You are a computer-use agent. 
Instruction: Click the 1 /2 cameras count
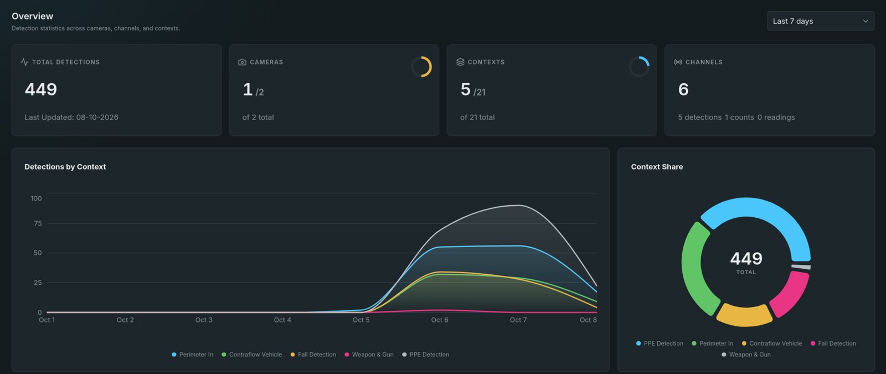coord(253,90)
